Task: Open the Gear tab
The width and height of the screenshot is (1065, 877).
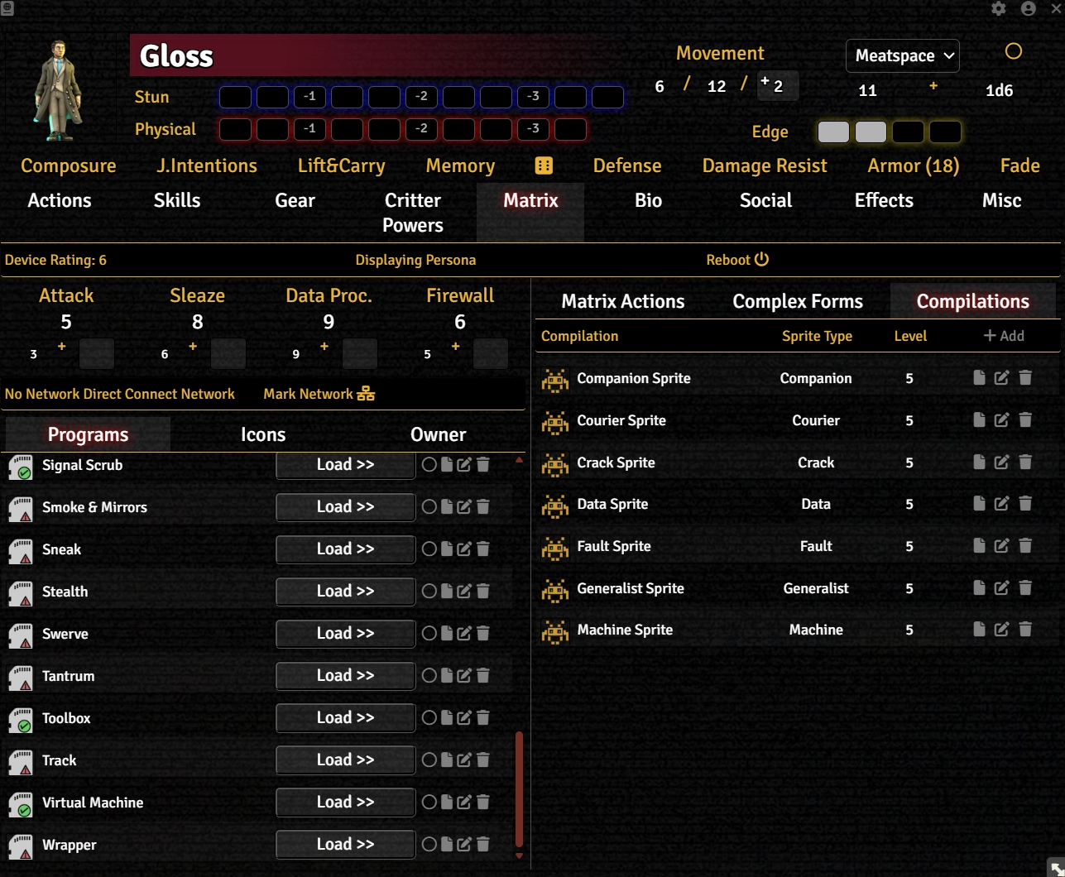Action: [295, 200]
